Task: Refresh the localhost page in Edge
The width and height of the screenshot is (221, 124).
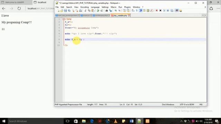Action: [19, 9]
